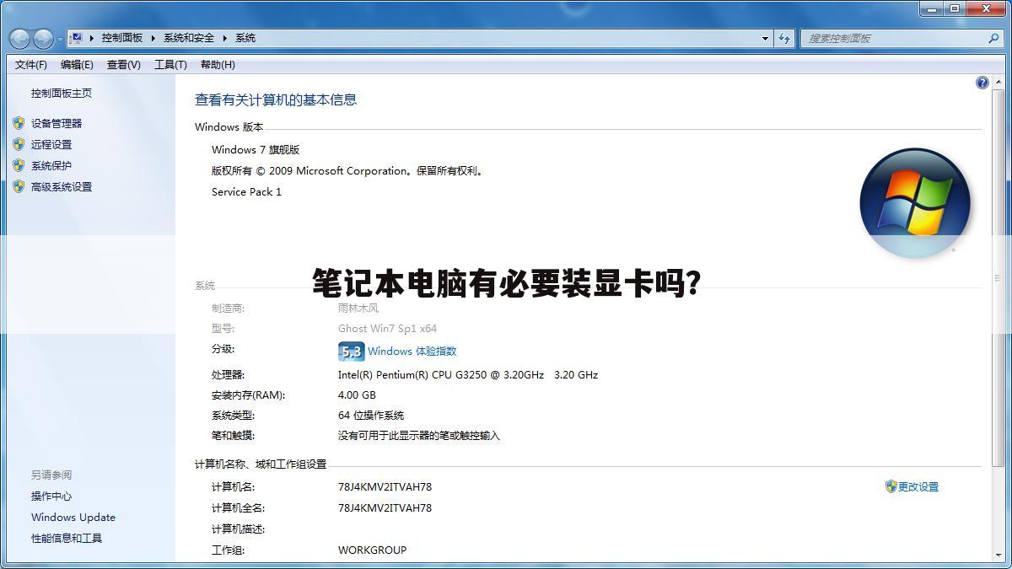Click the Back navigation arrow button
Viewport: 1012px width, 569px height.
pos(19,38)
